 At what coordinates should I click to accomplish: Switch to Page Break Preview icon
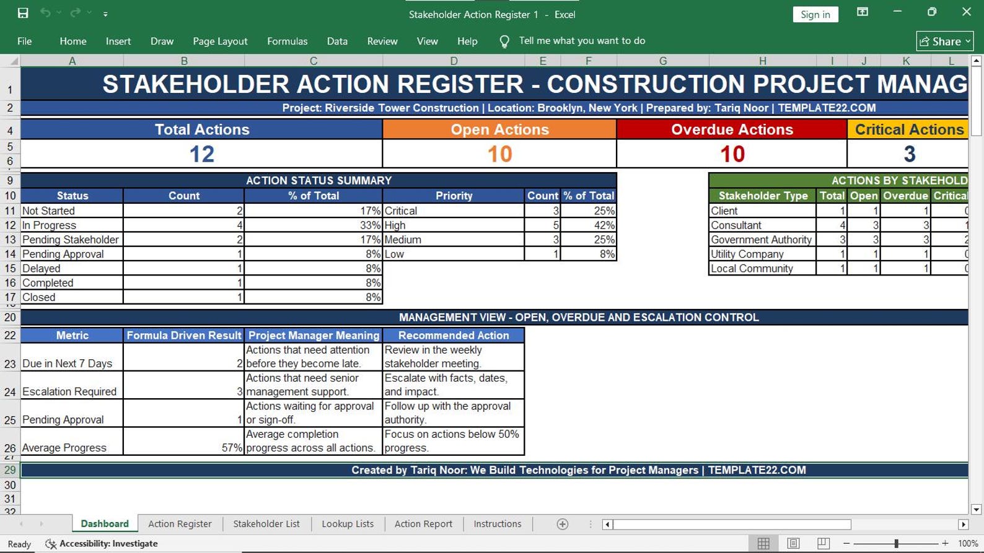(823, 544)
